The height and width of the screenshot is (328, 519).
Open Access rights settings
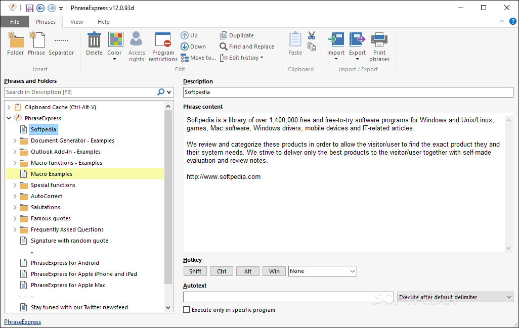[137, 47]
